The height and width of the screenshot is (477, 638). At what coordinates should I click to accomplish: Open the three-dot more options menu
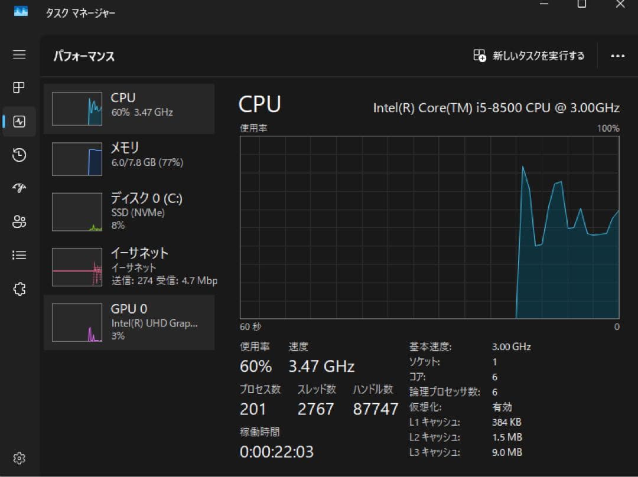617,56
